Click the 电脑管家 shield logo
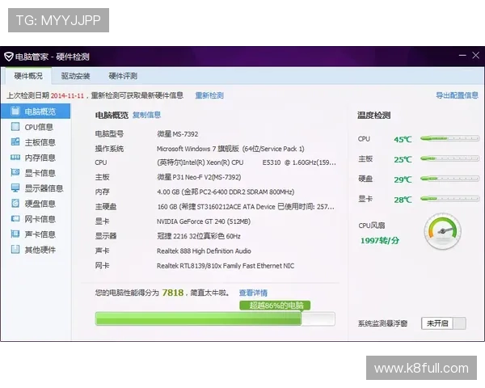Viewport: 485px width, 388px height. click(8, 57)
